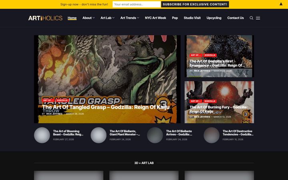The width and height of the screenshot is (288, 180).
Task: Click Godzilla tag on First Emergence post
Action: click(210, 55)
